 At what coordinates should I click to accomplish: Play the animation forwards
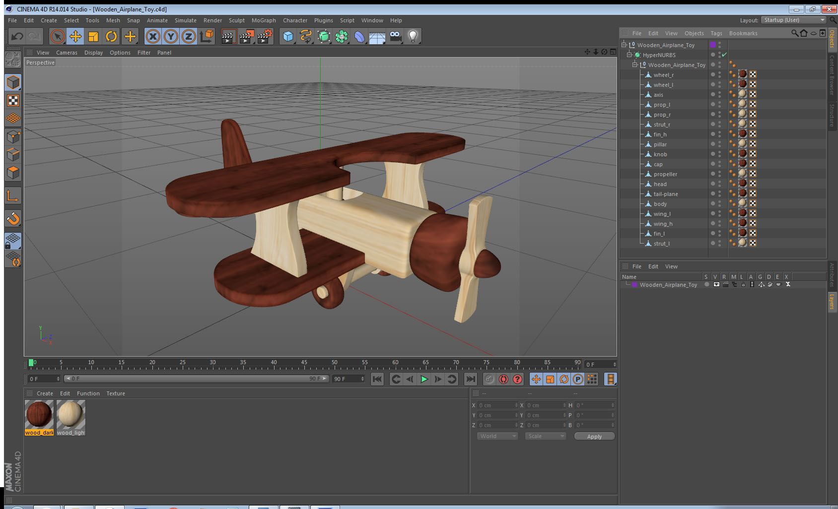pyautogui.click(x=424, y=379)
